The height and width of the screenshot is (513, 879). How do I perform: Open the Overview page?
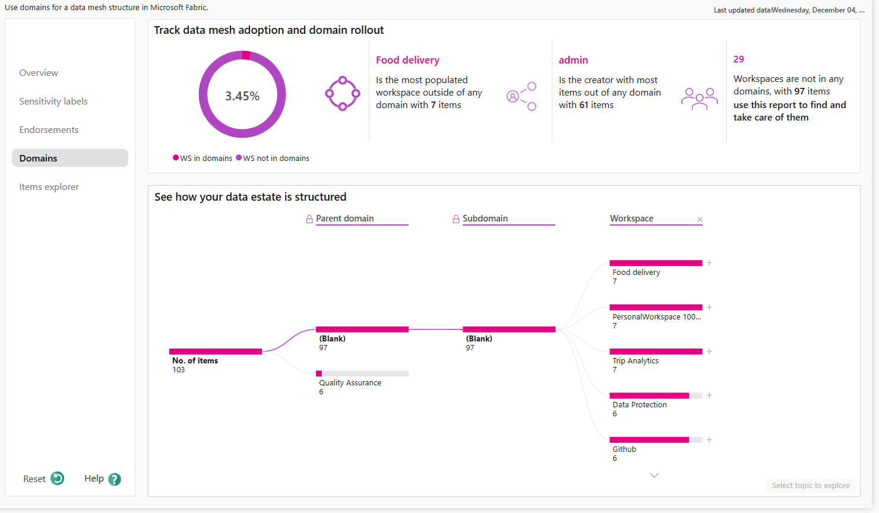(x=39, y=72)
